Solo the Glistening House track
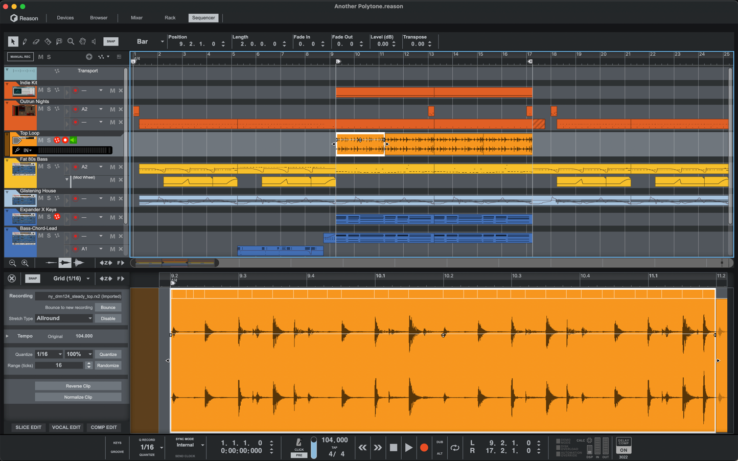738x461 pixels. [x=48, y=198]
